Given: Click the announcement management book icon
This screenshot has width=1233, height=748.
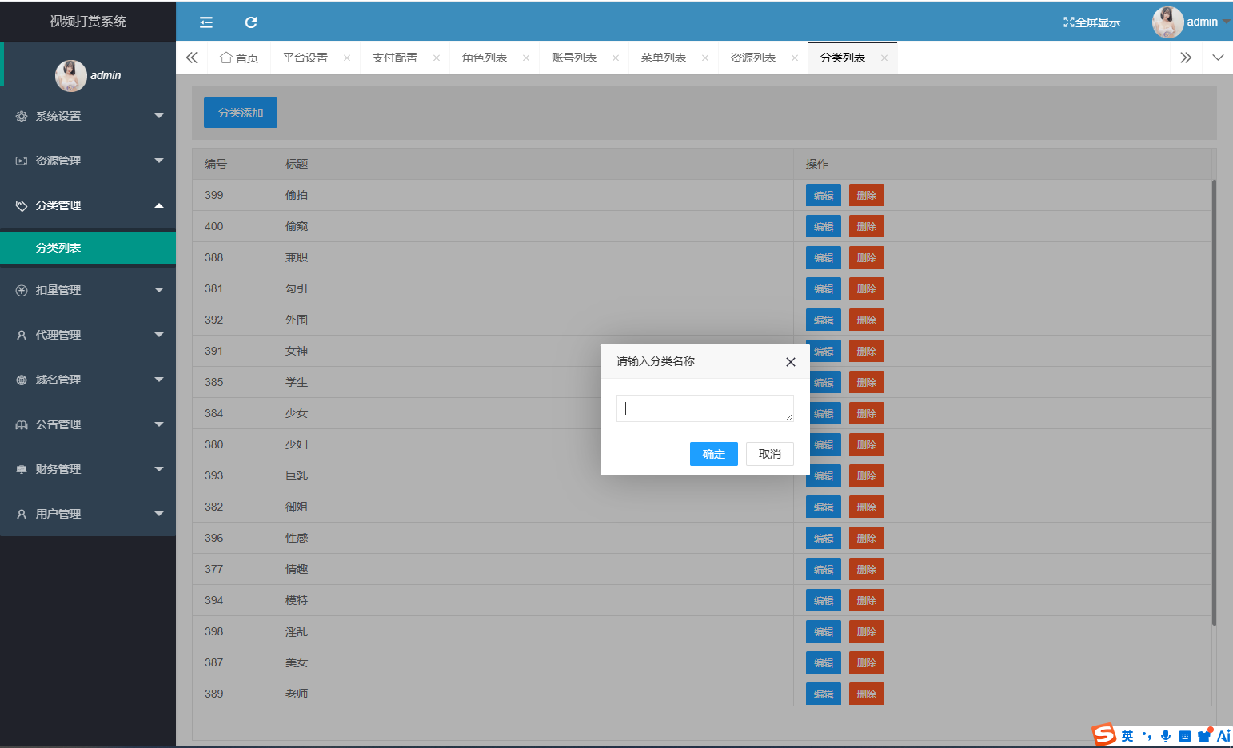Looking at the screenshot, I should (x=22, y=425).
